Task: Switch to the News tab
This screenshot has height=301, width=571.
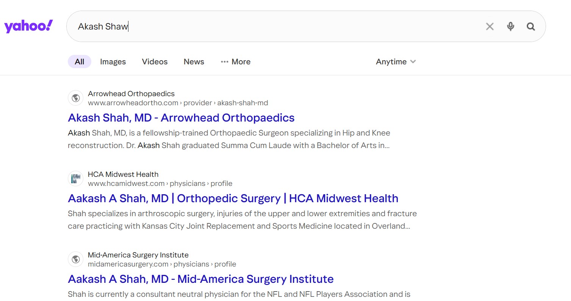Action: [x=194, y=62]
